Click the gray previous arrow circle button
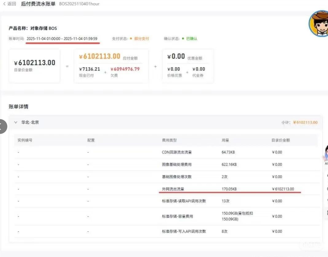Image resolution: width=328 pixels, height=257 pixels. tap(2, 126)
